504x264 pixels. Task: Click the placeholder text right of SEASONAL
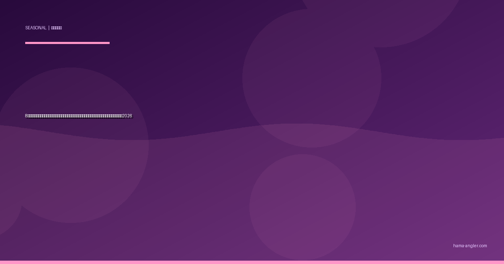click(x=56, y=28)
